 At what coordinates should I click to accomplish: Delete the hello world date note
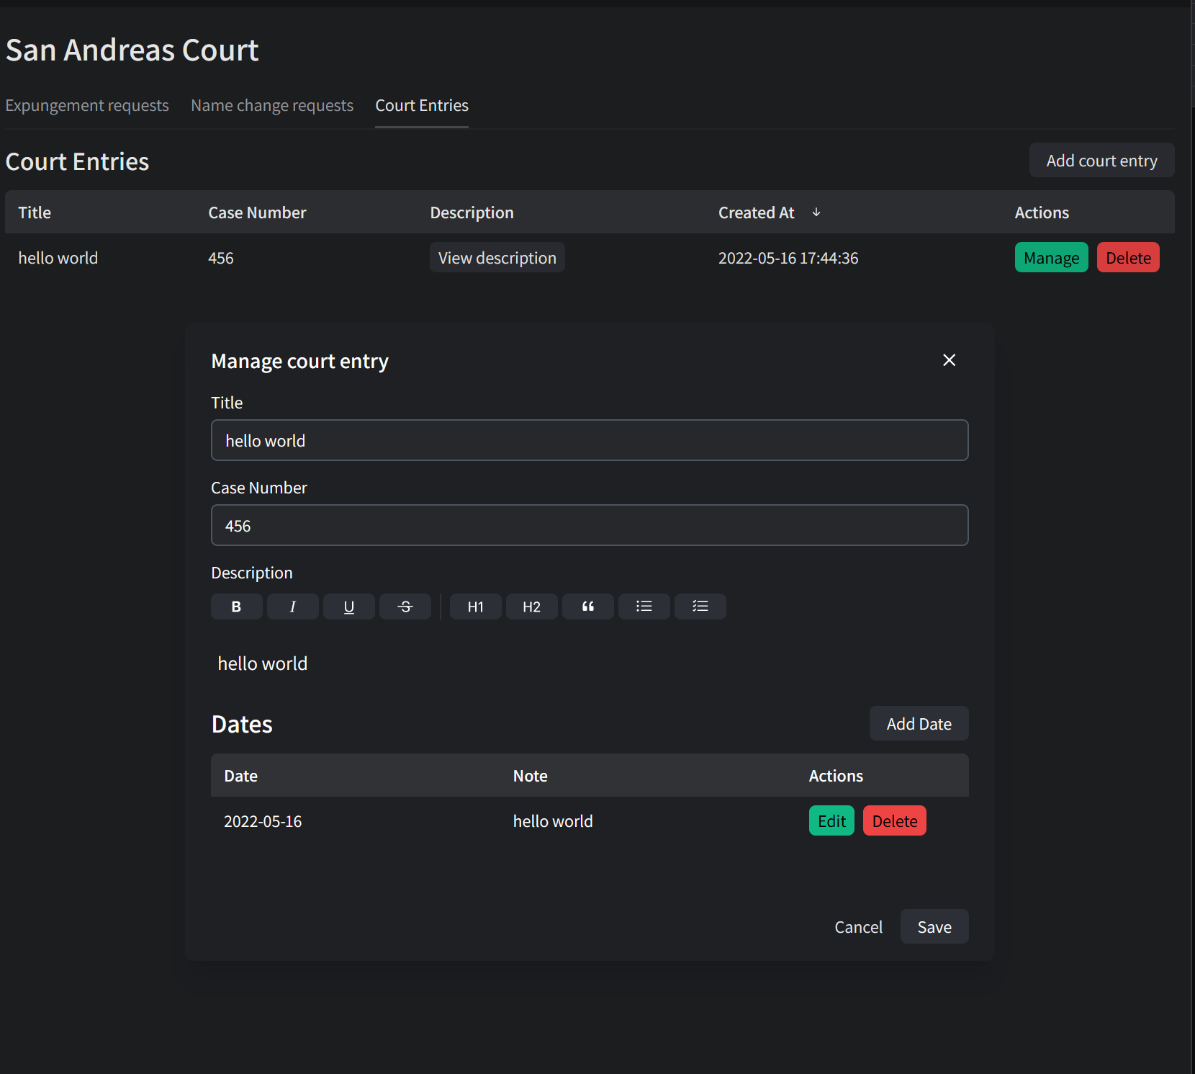(894, 820)
